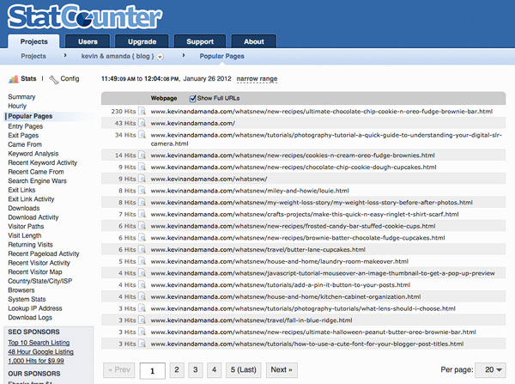515x384 pixels.
Task: Click magnifier icon for butter-lane-cupcakes row
Action: [x=142, y=249]
